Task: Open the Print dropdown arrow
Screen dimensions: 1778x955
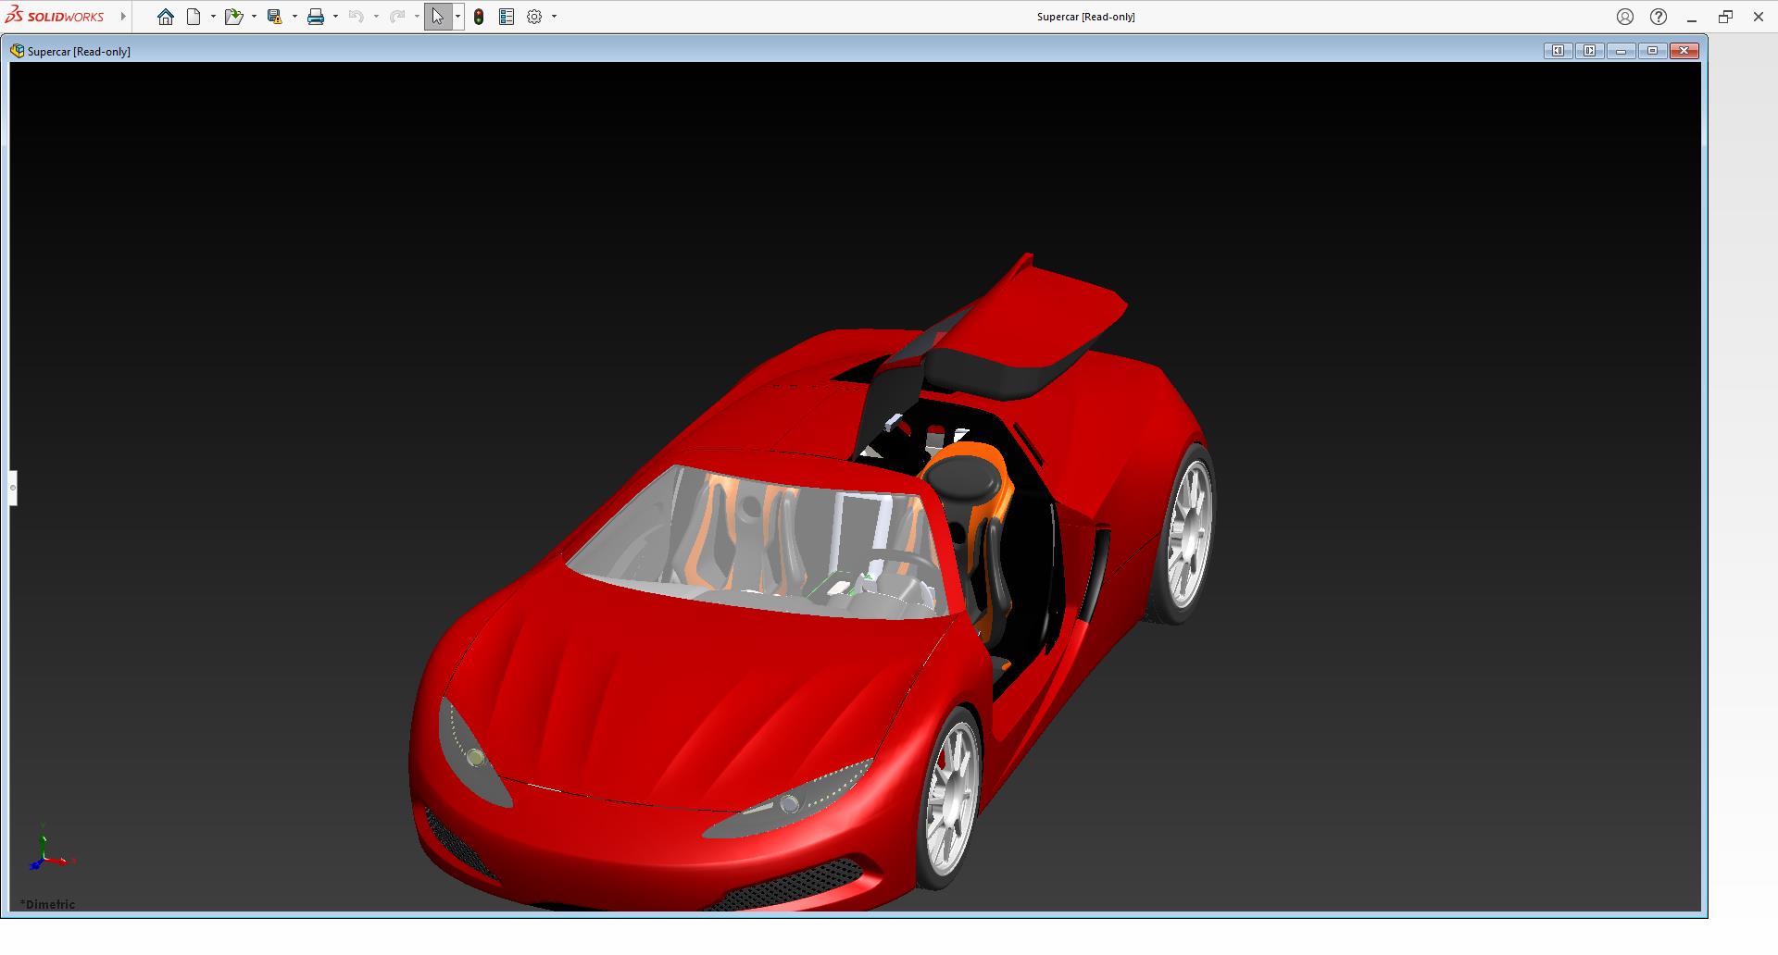Action: pos(335,17)
